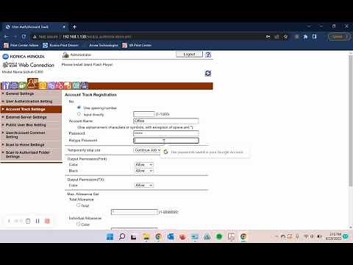Click the page refresh arrows icon
This screenshot has height=265, width=353.
tap(208, 73)
